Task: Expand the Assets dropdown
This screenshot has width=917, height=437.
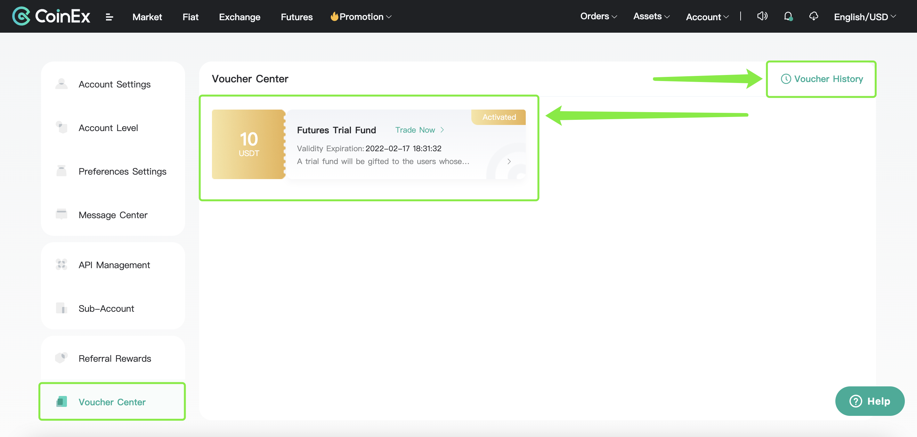Action: point(652,16)
